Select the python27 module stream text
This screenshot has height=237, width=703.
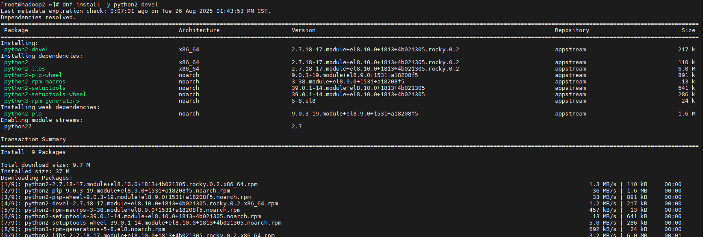pos(18,126)
